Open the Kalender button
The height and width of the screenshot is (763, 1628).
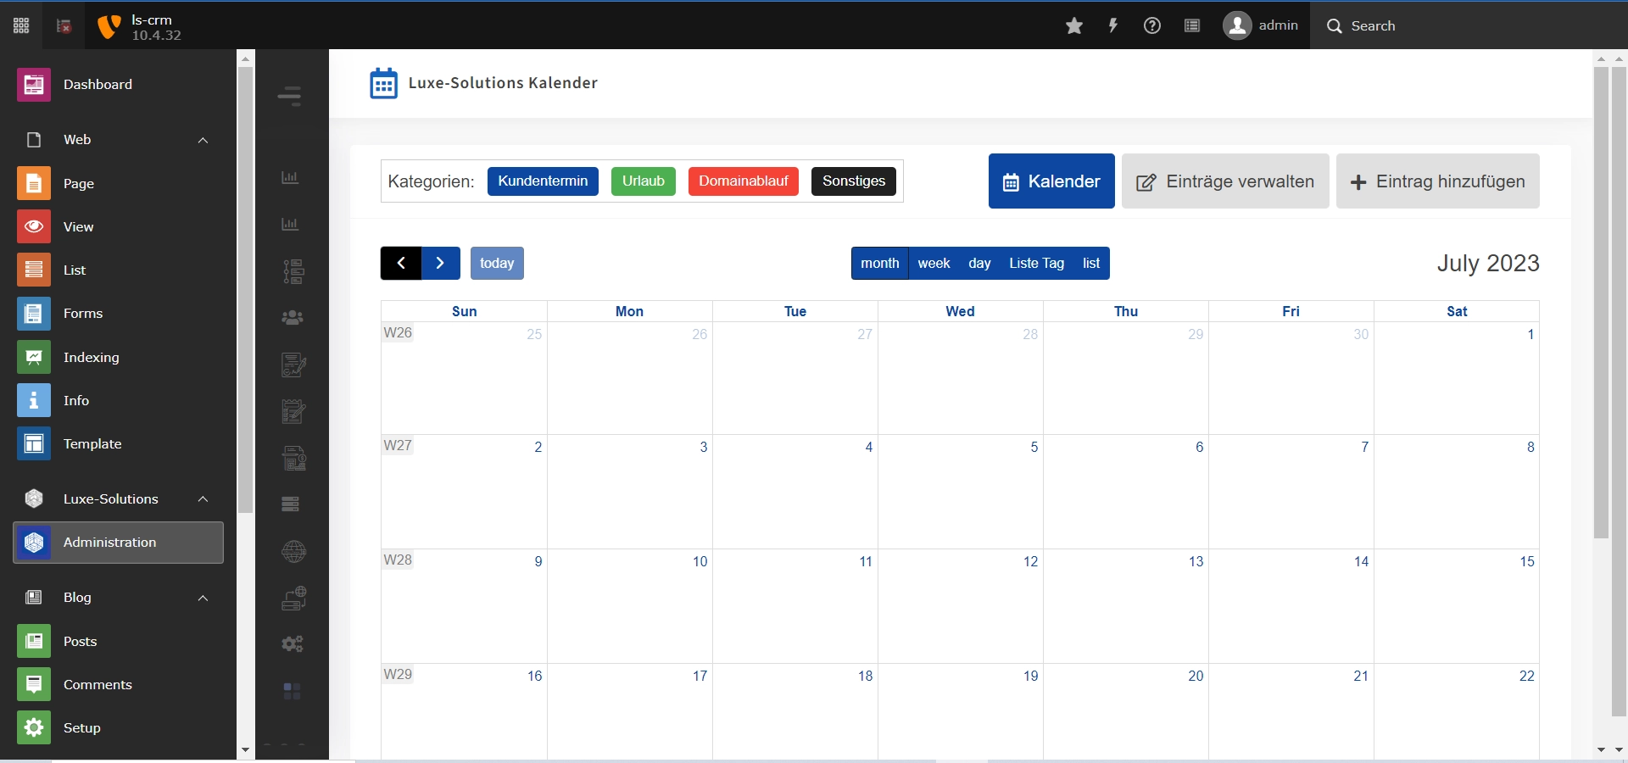pos(1051,181)
